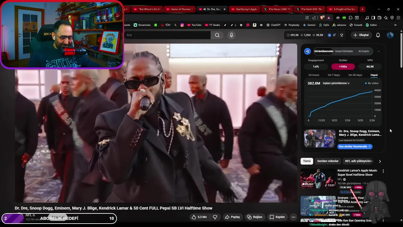Screen dimensions: 403x227
Task: Open the account avatar menu
Action: (390, 35)
